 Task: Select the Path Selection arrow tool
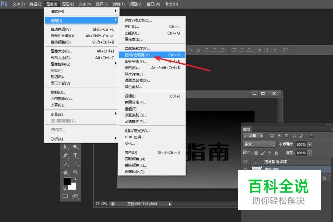tap(65, 163)
